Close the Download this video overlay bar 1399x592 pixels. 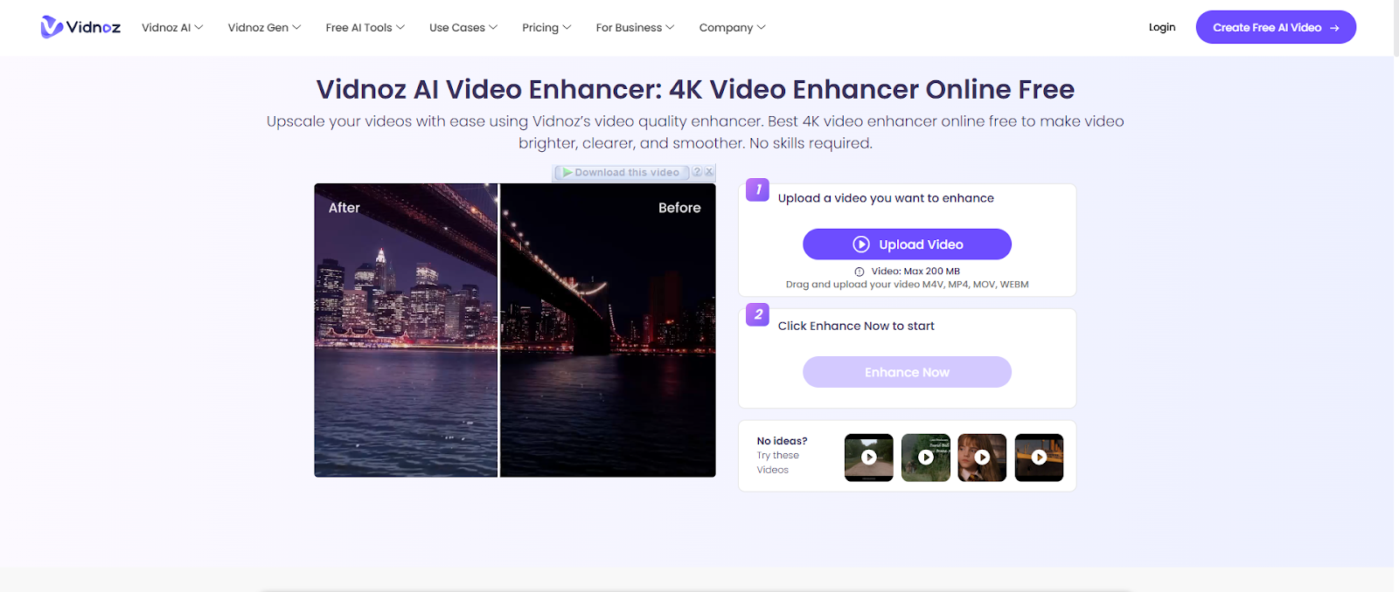coord(709,172)
